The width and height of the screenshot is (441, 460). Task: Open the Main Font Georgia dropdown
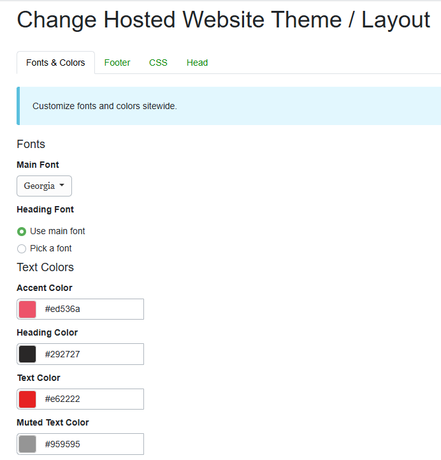click(x=44, y=186)
